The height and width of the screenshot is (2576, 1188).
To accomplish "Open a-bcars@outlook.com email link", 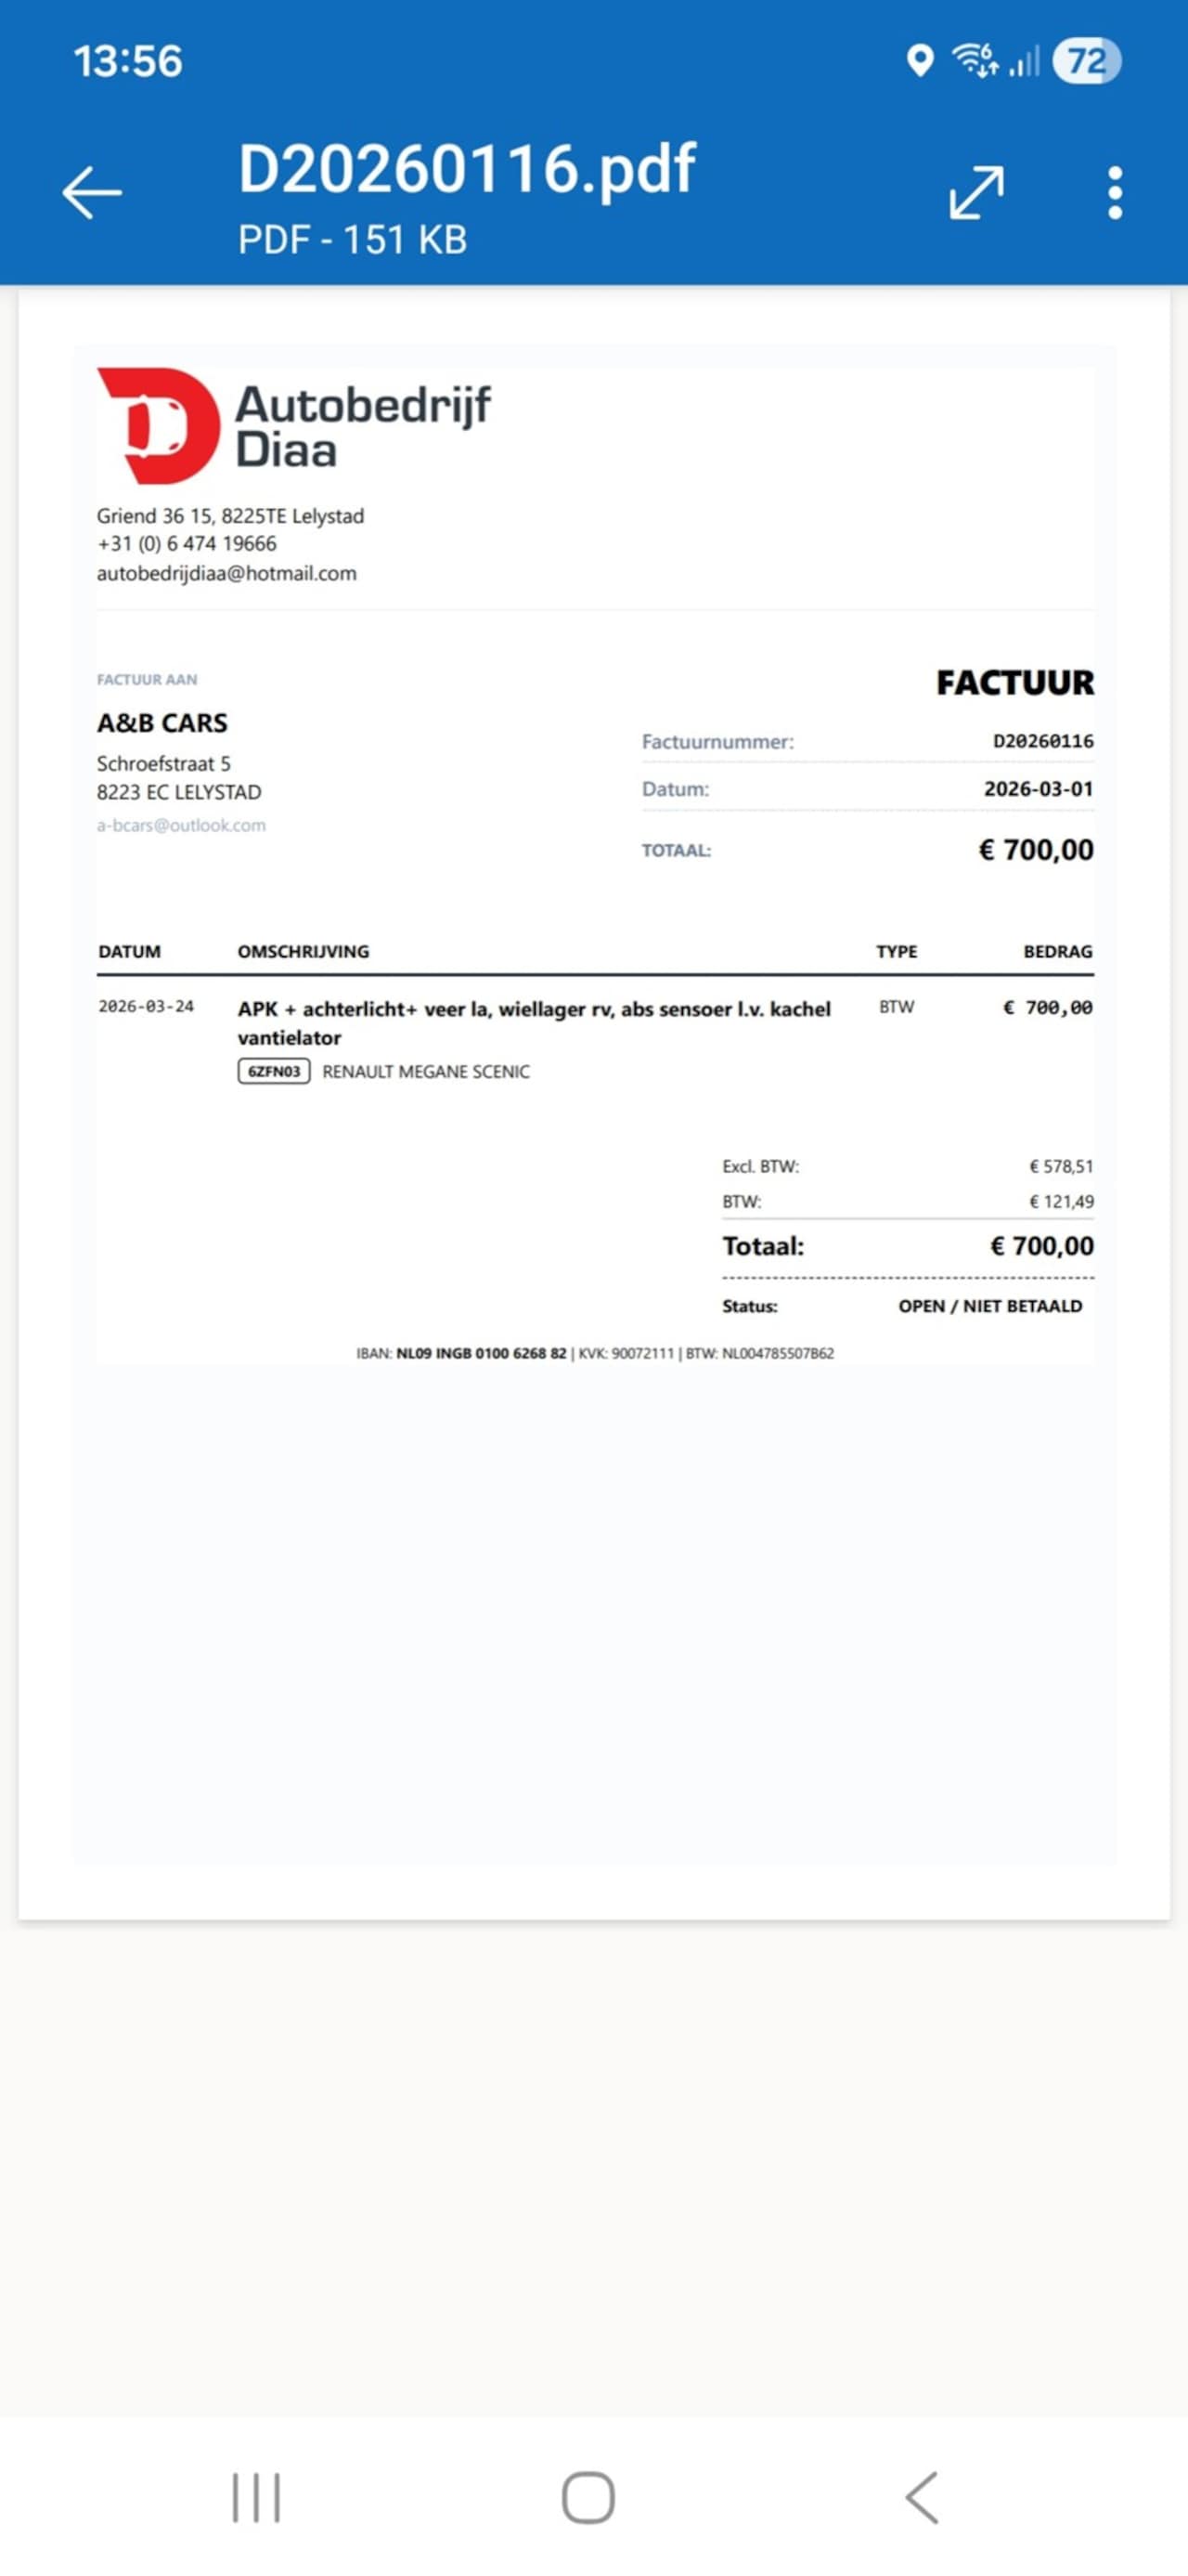I will click(x=181, y=825).
